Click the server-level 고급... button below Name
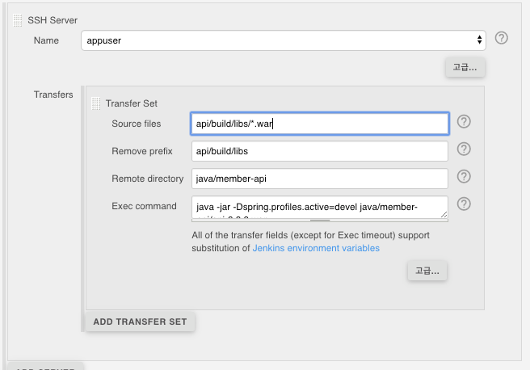The image size is (530, 370). [x=465, y=67]
